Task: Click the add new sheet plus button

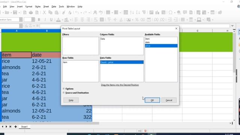Action: click(x=15, y=127)
